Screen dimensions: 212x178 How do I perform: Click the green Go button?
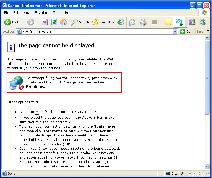coord(185,32)
